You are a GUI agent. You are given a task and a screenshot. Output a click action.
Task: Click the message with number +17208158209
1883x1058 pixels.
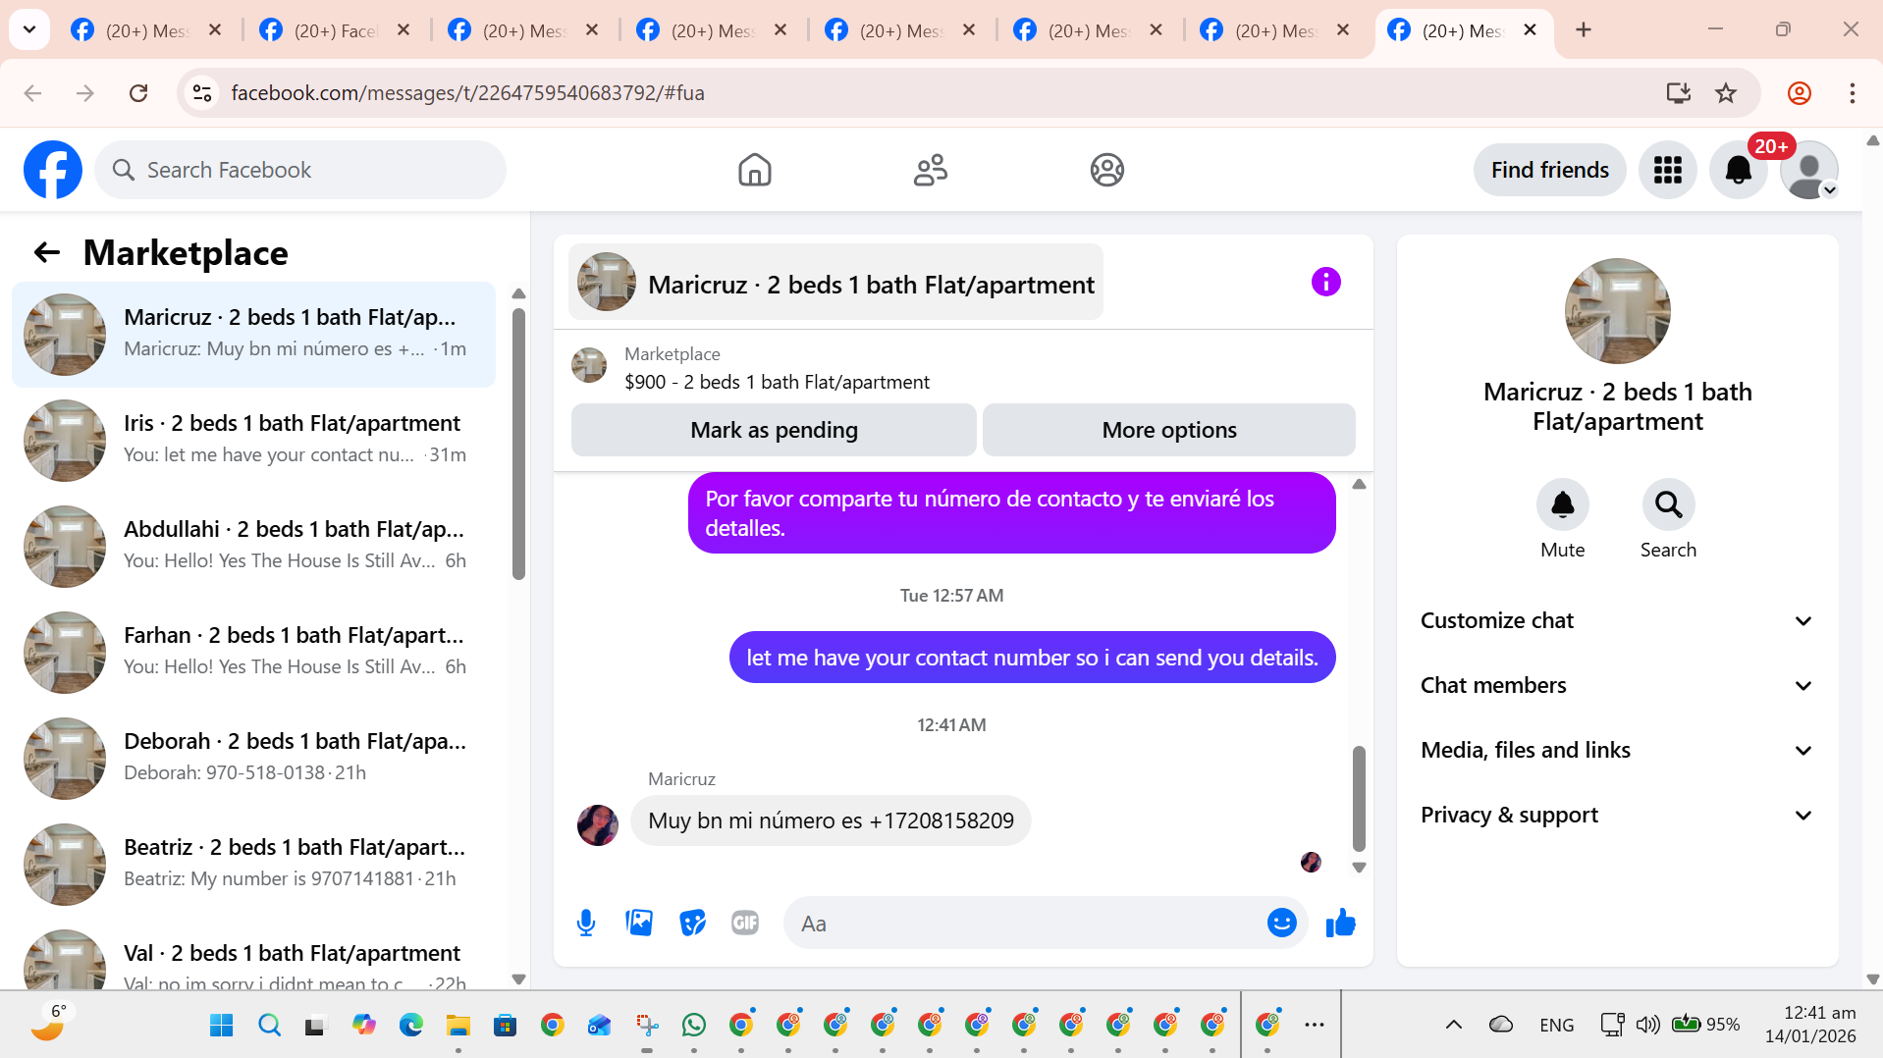[x=831, y=820]
